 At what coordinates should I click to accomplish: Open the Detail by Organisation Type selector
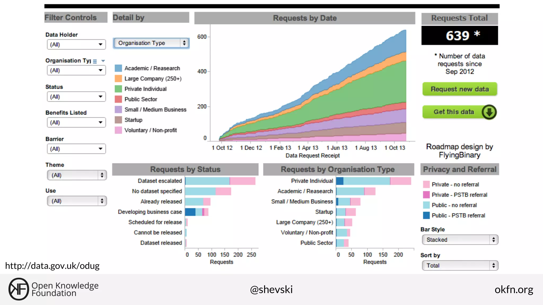(151, 43)
